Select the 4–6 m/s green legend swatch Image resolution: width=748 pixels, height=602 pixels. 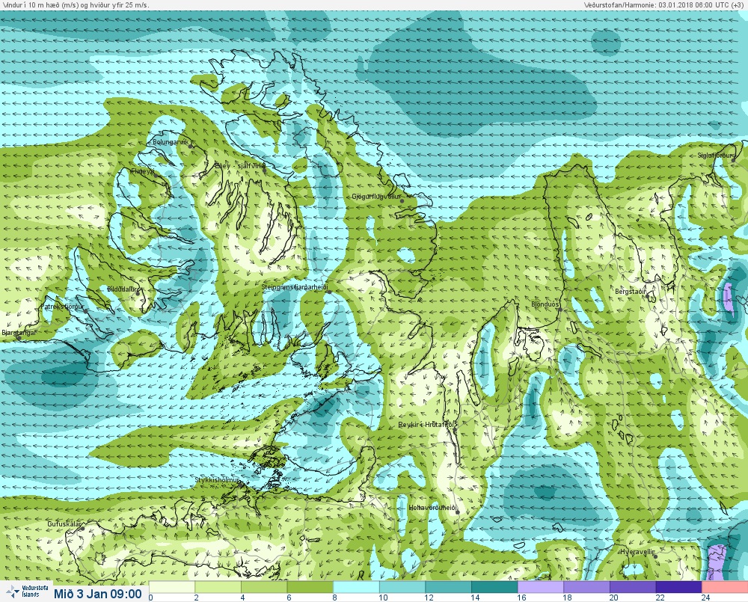[264, 587]
